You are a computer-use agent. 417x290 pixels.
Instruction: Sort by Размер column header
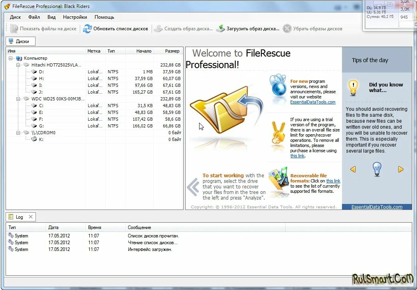pyautogui.click(x=168, y=51)
